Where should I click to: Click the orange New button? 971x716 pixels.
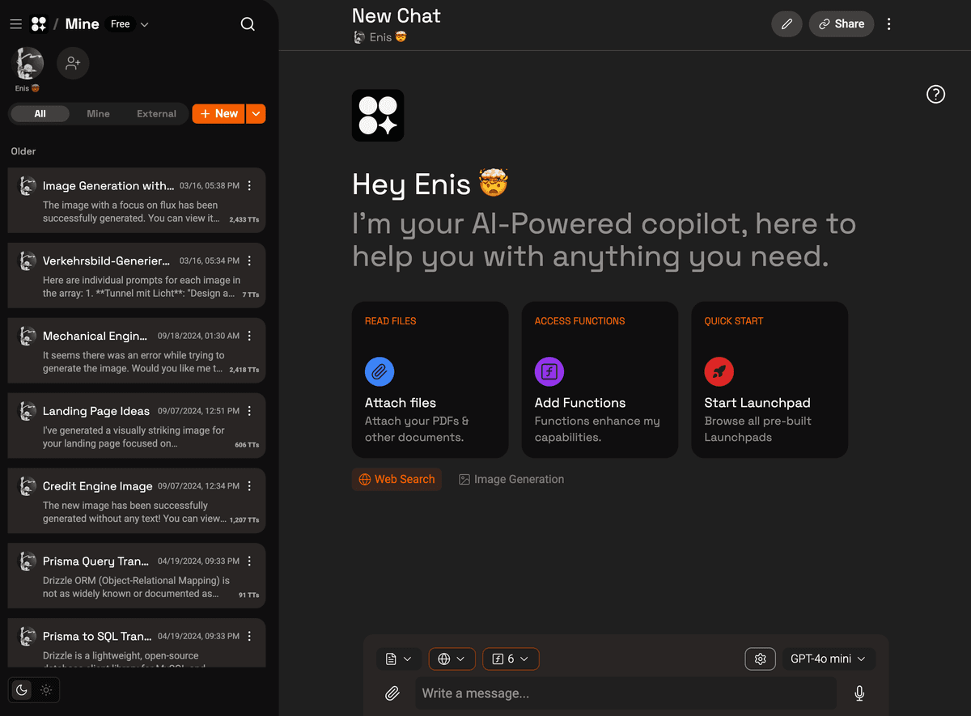tap(218, 113)
